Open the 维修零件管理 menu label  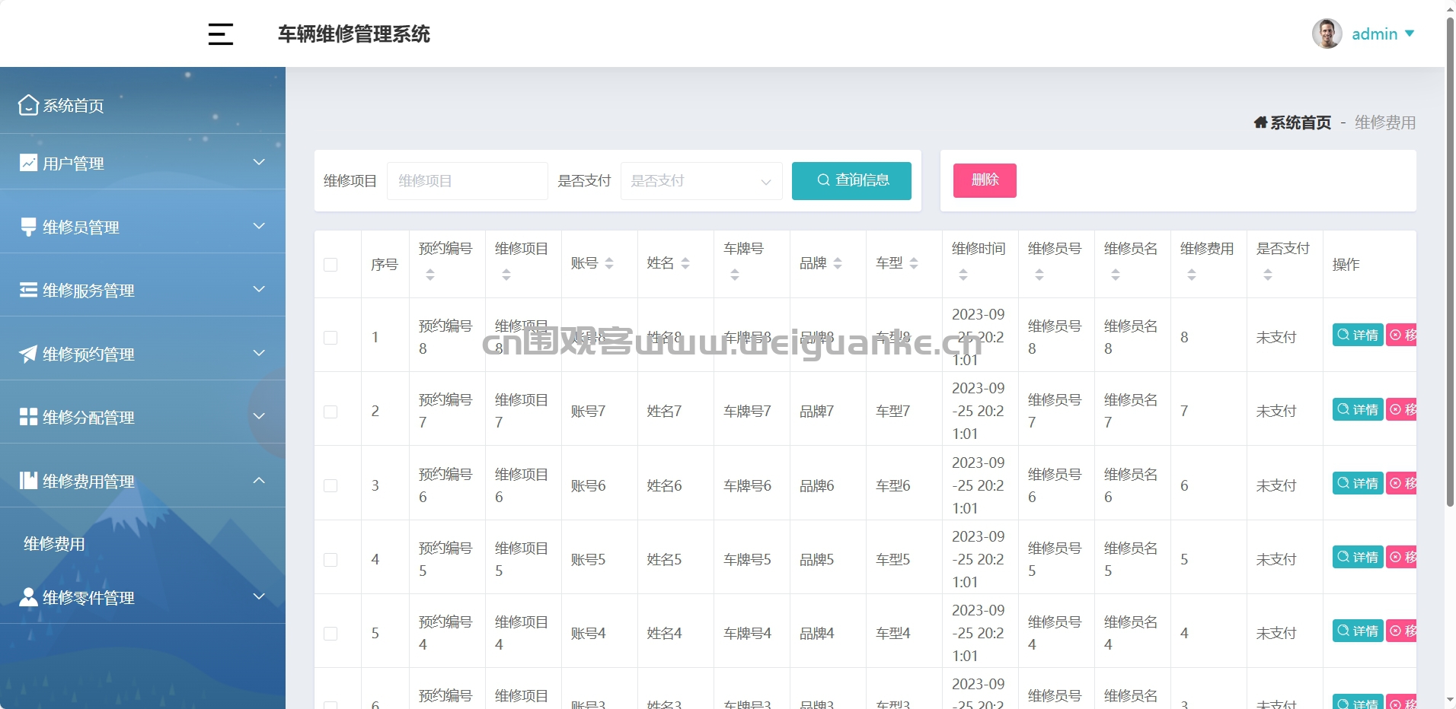88,598
